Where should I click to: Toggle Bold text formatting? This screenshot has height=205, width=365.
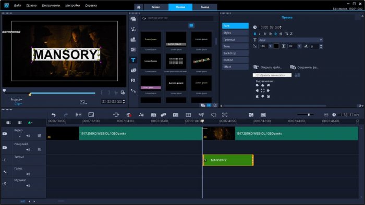point(254,34)
